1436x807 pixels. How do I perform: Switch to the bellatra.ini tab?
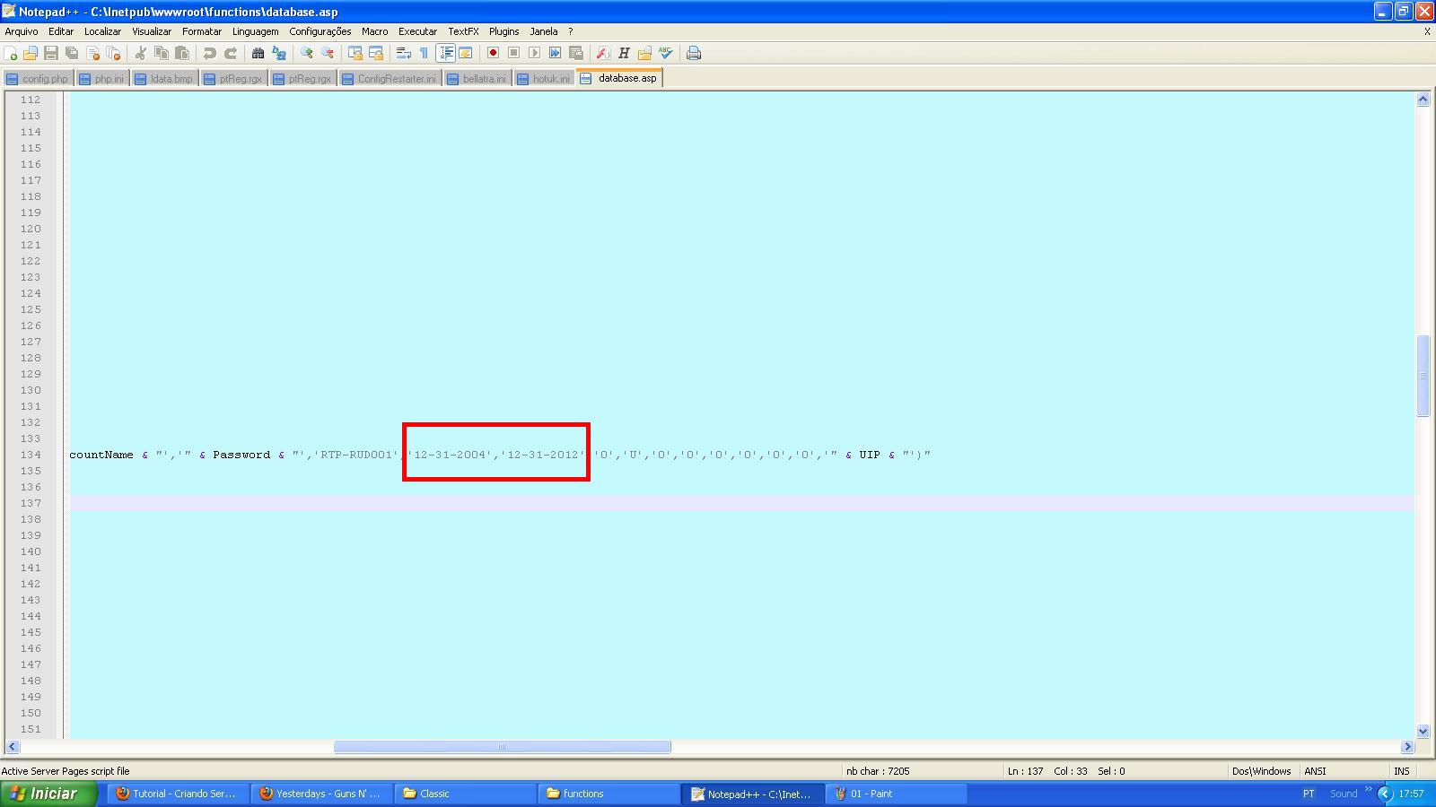(x=477, y=79)
